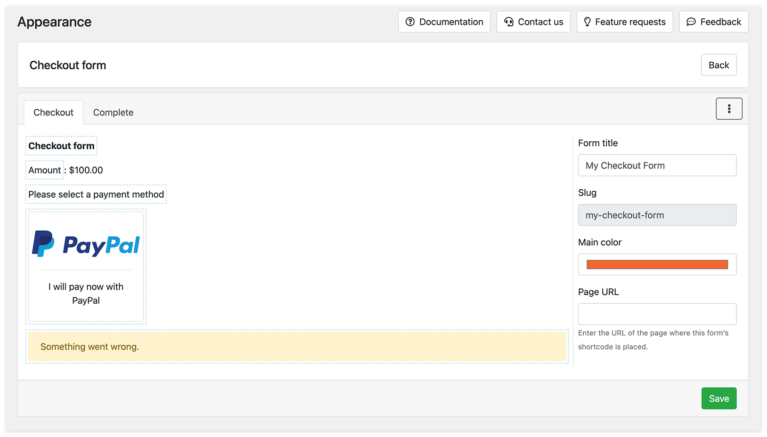
Task: Select the 'Something went wrong.' alert block
Action: pyautogui.click(x=297, y=347)
